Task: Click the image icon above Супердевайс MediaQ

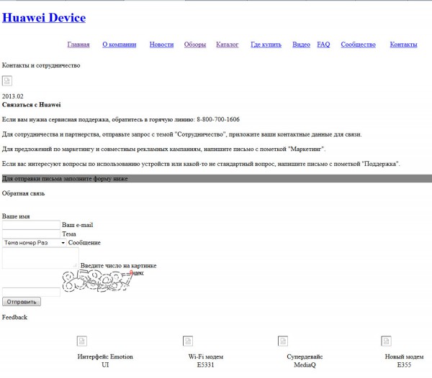Action: click(283, 341)
